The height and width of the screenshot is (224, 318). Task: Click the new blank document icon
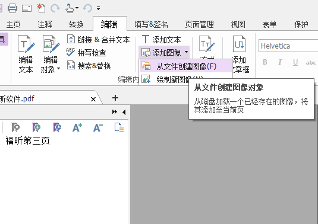coord(41,8)
